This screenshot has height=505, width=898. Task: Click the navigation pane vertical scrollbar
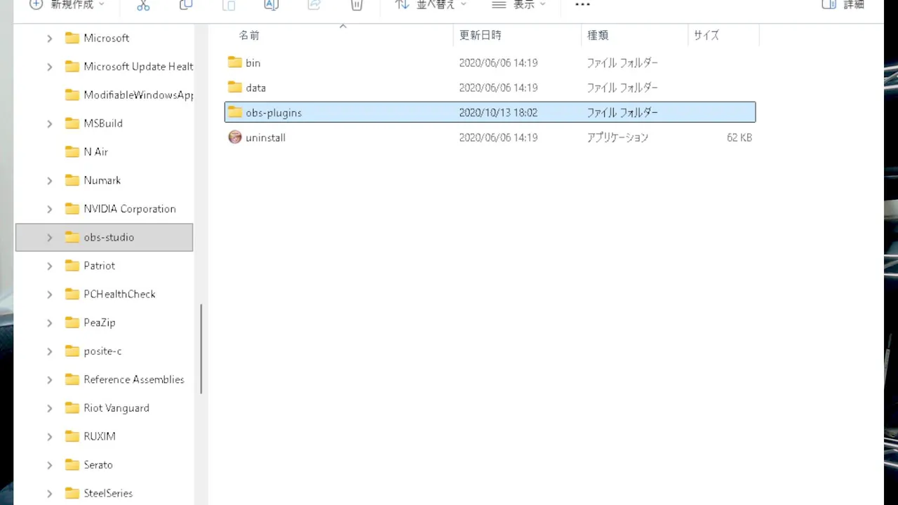coord(201,349)
